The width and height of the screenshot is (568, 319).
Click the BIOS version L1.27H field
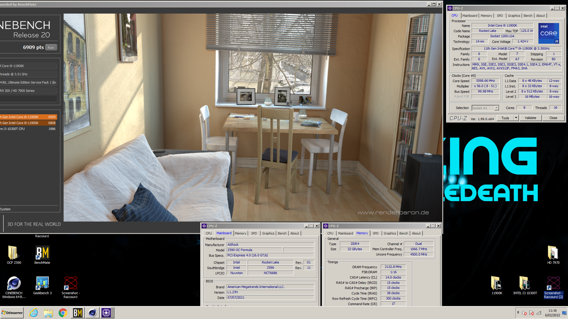point(270,292)
